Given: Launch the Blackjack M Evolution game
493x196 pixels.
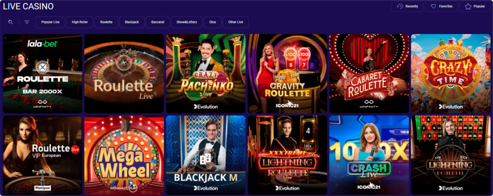Looking at the screenshot, I should point(206,155).
